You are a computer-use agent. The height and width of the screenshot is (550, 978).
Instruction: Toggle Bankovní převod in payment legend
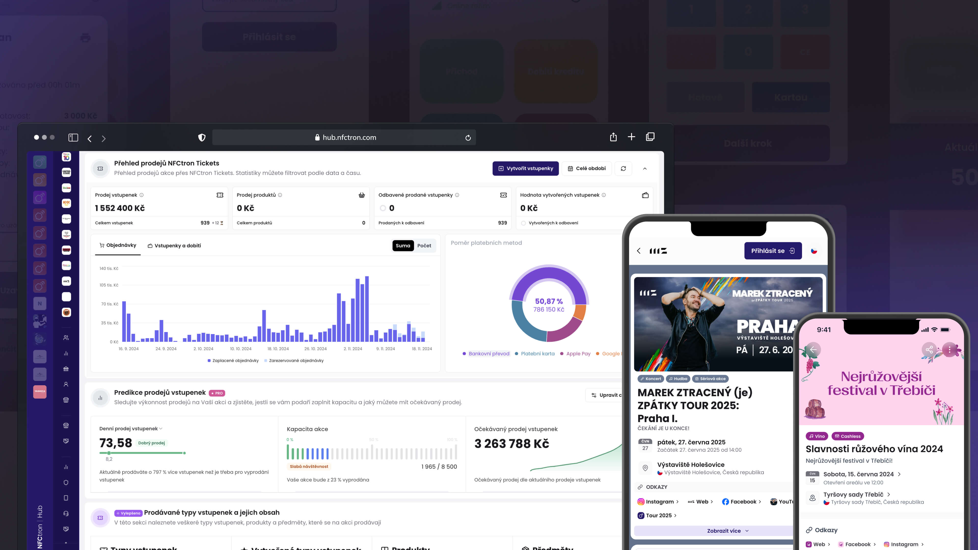(486, 354)
